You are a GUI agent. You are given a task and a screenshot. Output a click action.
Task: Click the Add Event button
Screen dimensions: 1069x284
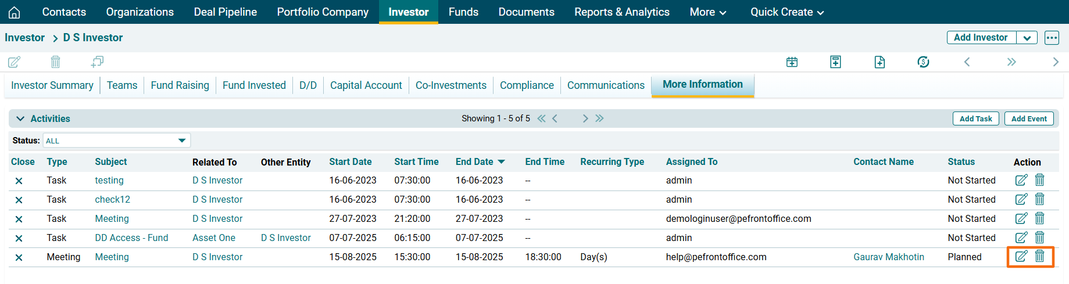coord(1028,118)
